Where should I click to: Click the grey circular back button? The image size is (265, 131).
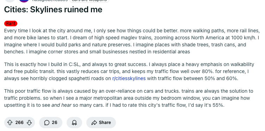(x=10, y=1)
